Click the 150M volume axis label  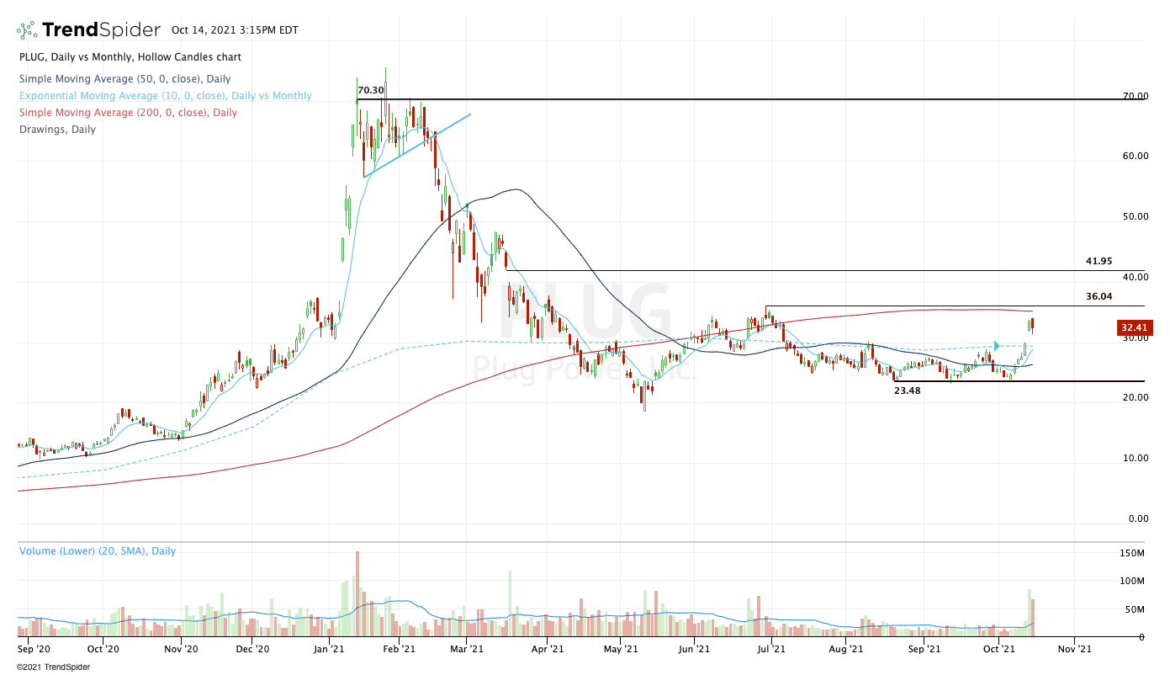click(x=1132, y=553)
